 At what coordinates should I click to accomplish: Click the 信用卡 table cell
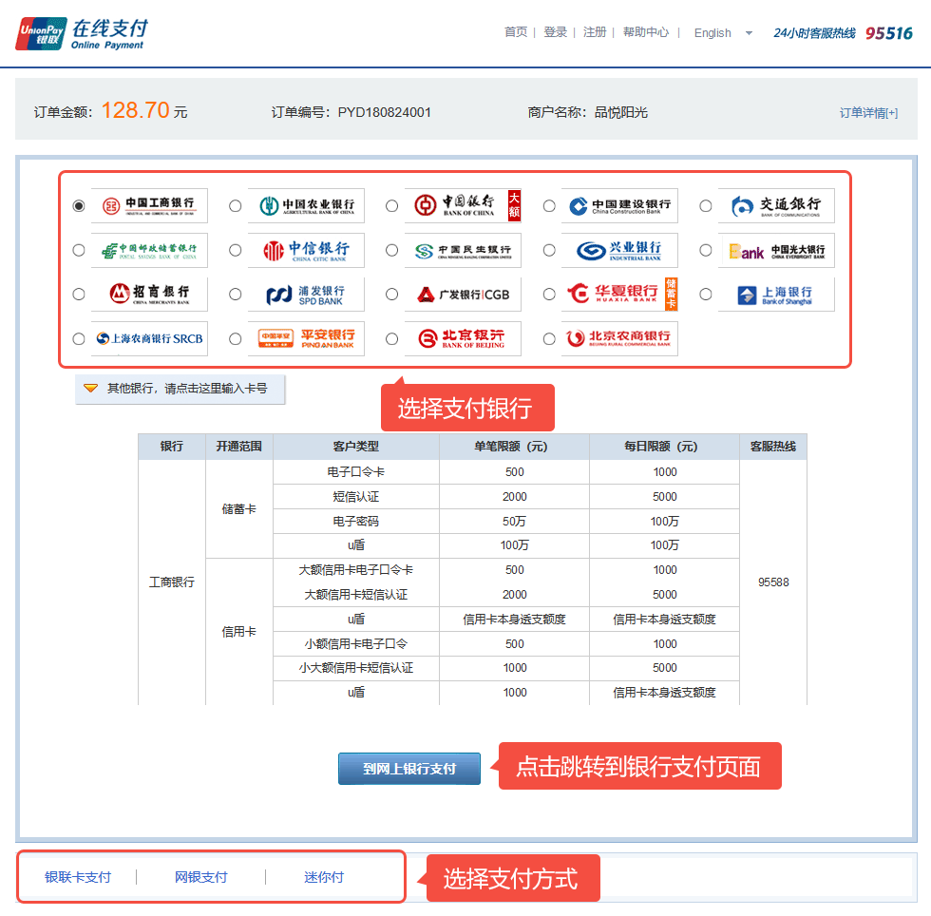point(238,632)
